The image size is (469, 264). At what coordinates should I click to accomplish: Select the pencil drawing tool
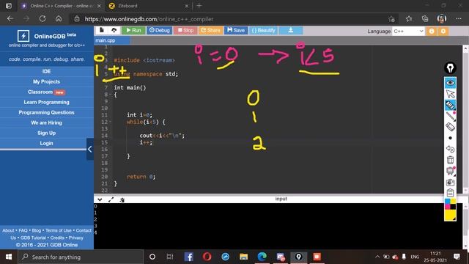click(x=450, y=116)
